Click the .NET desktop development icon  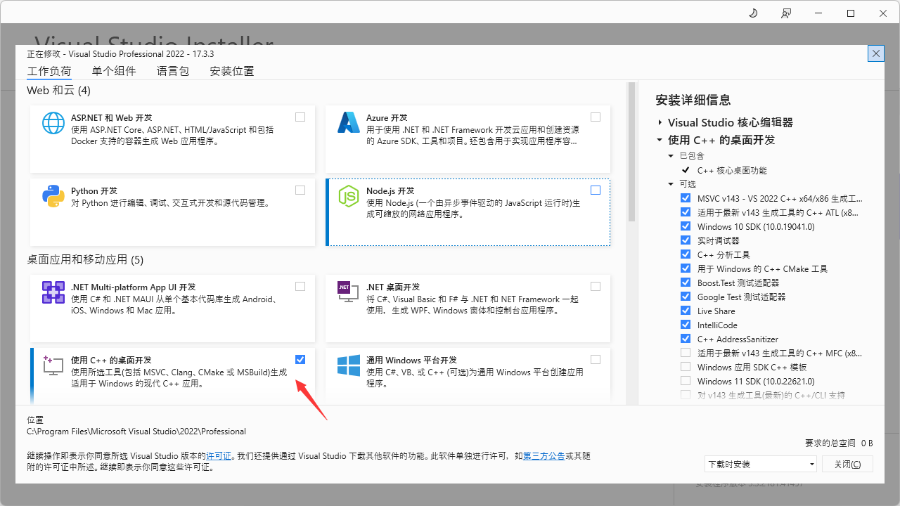click(x=347, y=292)
